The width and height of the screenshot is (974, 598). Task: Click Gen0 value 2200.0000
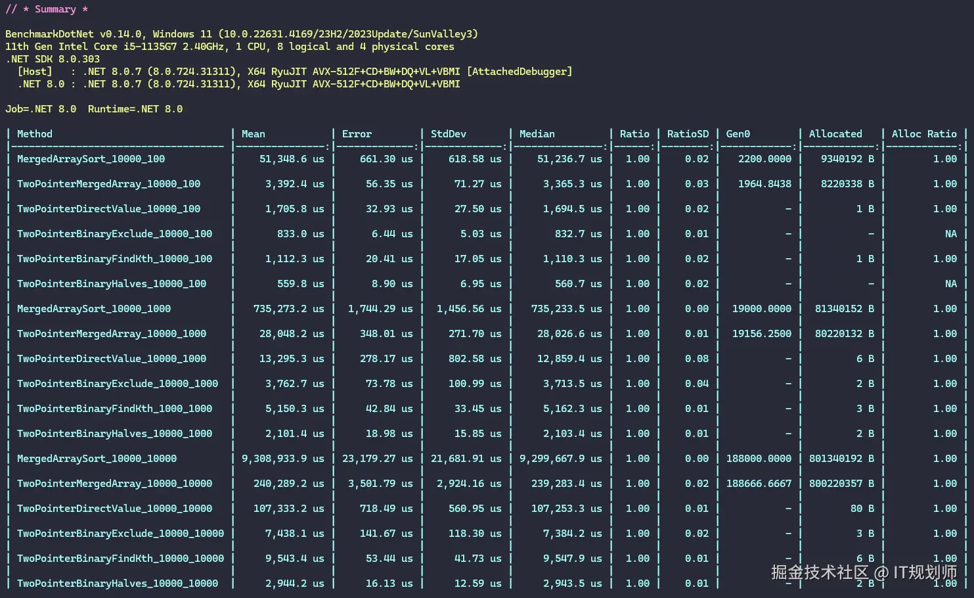click(x=765, y=159)
